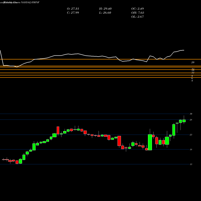Select the 30 price axis label
Viewport: 201px width, 201px height.
tap(191, 114)
